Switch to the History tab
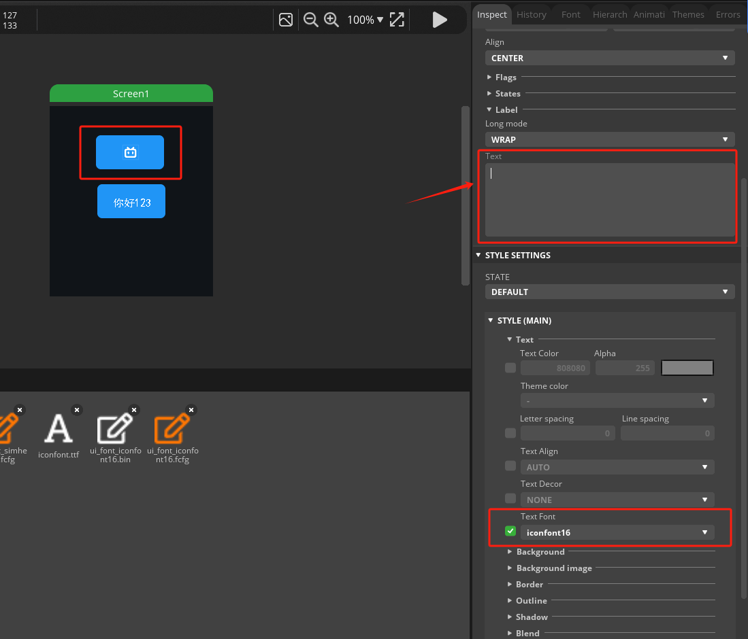 [x=531, y=14]
